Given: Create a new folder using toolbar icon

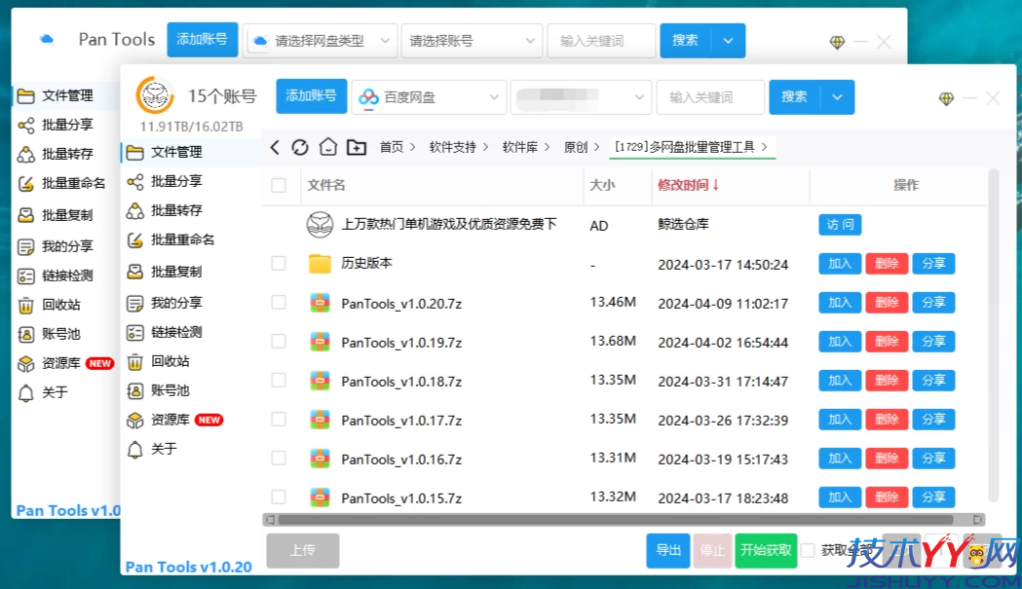Looking at the screenshot, I should 357,145.
